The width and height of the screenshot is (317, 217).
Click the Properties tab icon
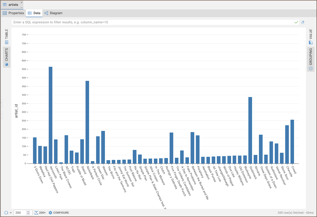(x=5, y=13)
